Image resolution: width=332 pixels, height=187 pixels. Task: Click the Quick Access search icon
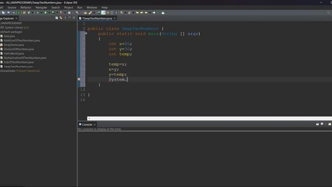328,12
